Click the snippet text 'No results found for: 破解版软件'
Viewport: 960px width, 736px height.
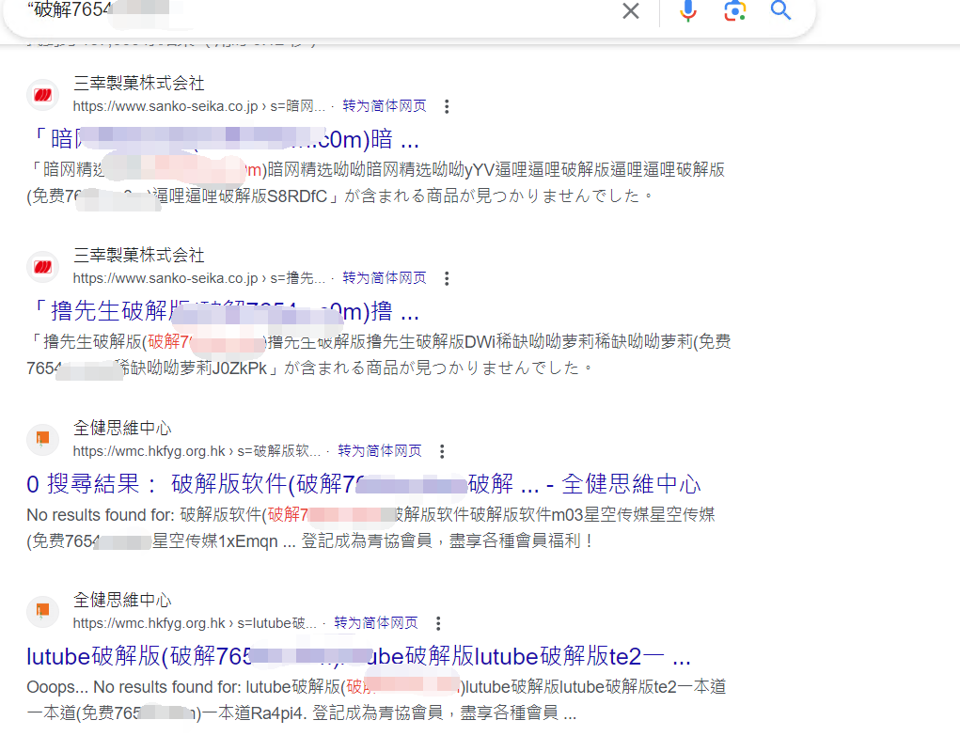[x=370, y=528]
